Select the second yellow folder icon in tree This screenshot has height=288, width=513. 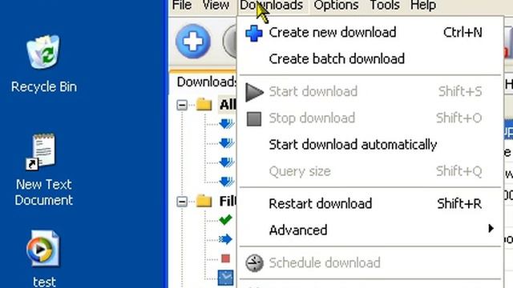[204, 200]
